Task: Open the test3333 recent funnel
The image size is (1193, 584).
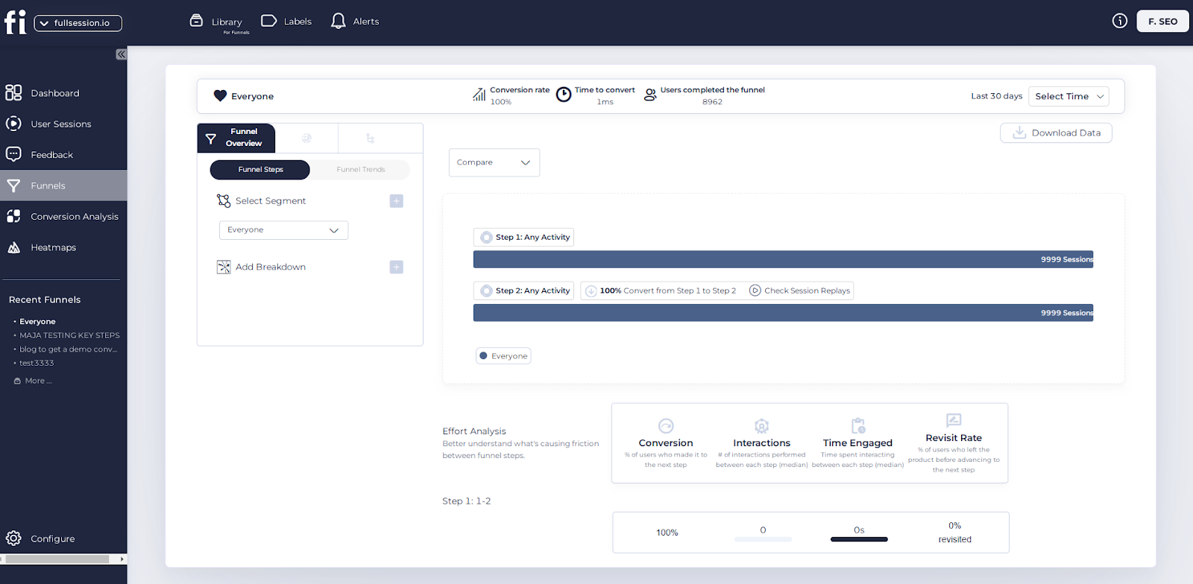Action: (37, 364)
